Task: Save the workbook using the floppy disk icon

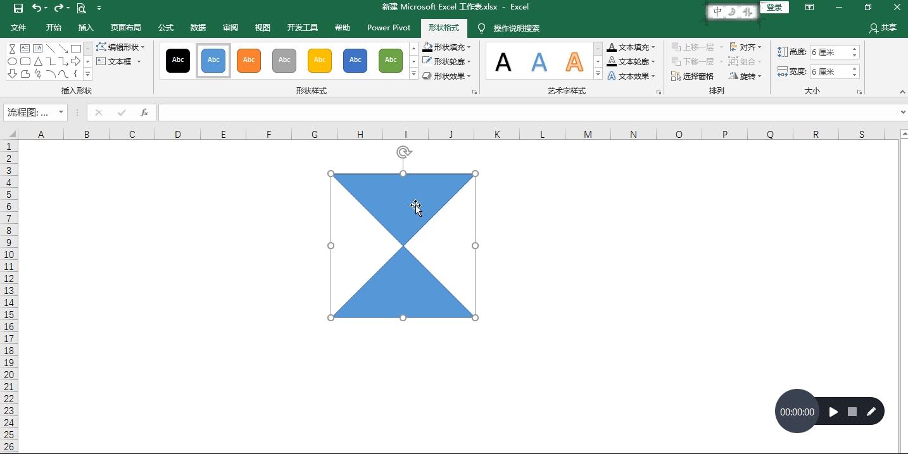Action: click(x=18, y=8)
